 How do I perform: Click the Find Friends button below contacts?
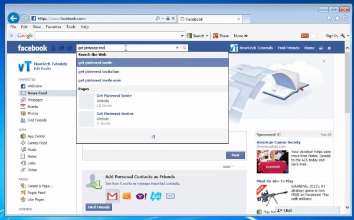click(99, 207)
